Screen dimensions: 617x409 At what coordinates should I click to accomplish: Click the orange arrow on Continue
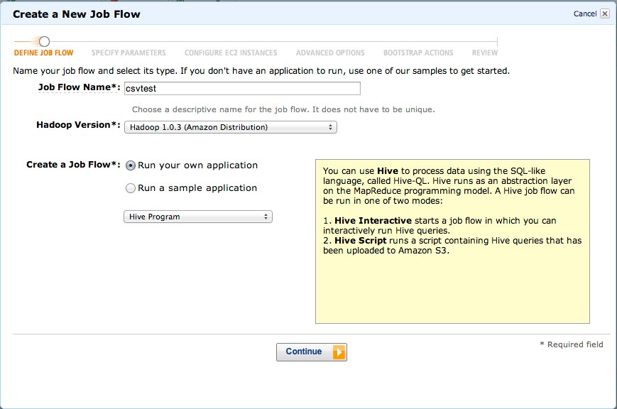pos(339,352)
